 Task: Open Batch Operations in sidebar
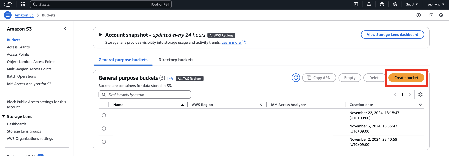21,76
